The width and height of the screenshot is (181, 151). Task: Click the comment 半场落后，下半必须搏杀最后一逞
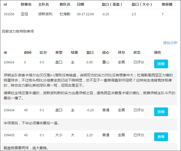click(x=31, y=123)
